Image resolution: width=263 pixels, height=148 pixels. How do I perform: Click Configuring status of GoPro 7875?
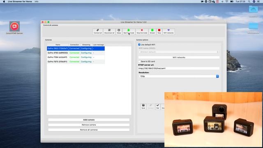[86, 62]
